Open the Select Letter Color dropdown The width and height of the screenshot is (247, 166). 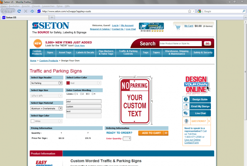84,83
